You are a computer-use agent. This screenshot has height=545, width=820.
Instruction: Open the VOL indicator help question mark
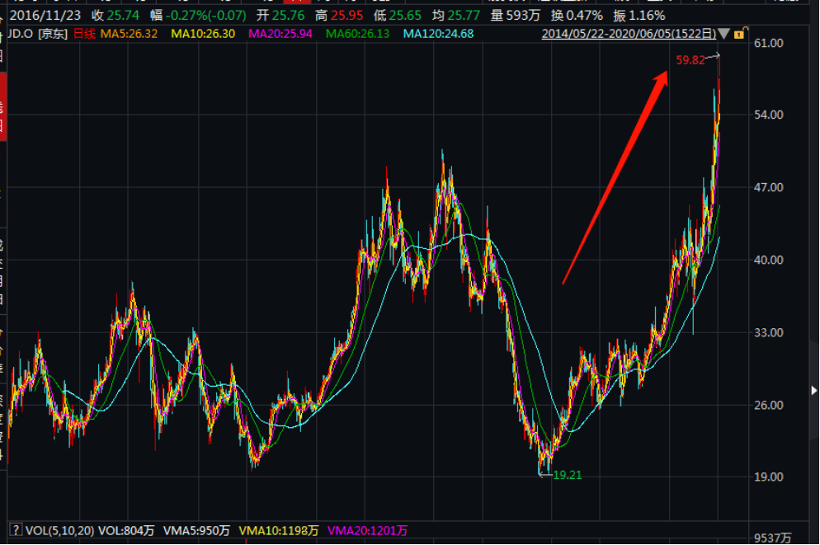pos(15,530)
